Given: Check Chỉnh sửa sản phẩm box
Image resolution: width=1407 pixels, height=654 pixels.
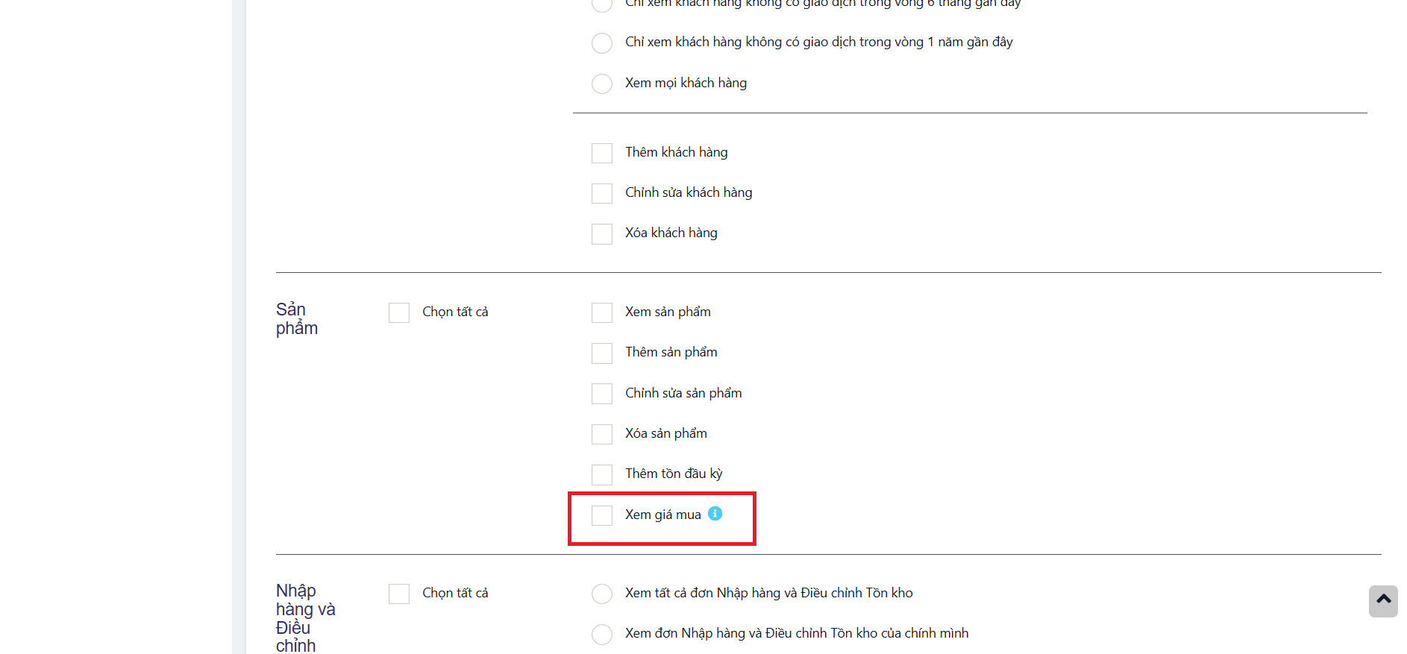Looking at the screenshot, I should pos(602,394).
